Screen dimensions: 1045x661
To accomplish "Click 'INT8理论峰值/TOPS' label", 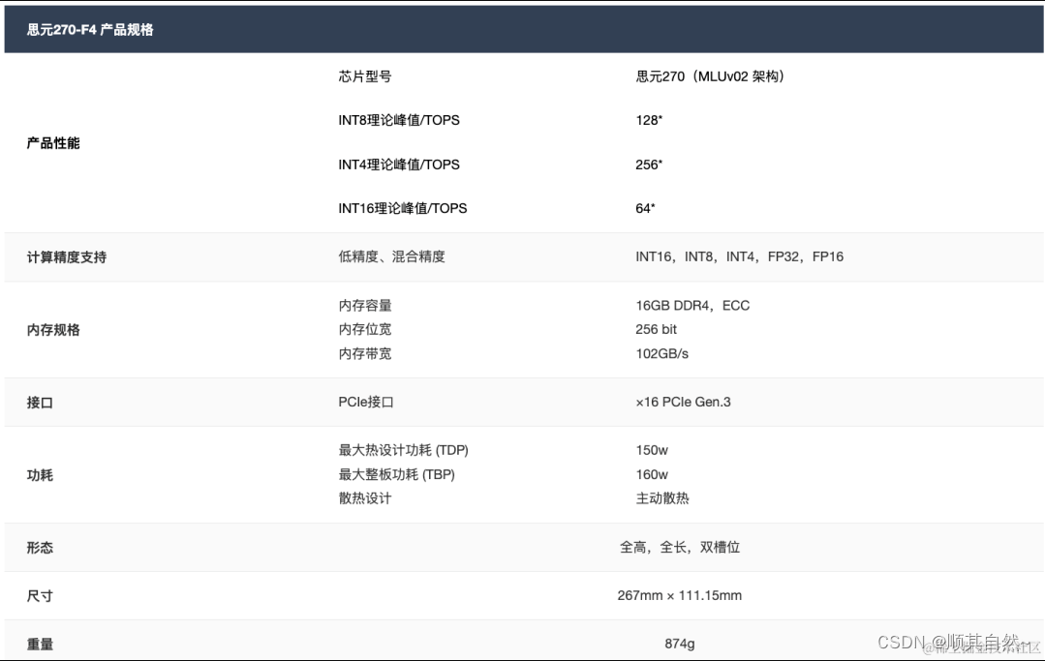I will coord(399,120).
